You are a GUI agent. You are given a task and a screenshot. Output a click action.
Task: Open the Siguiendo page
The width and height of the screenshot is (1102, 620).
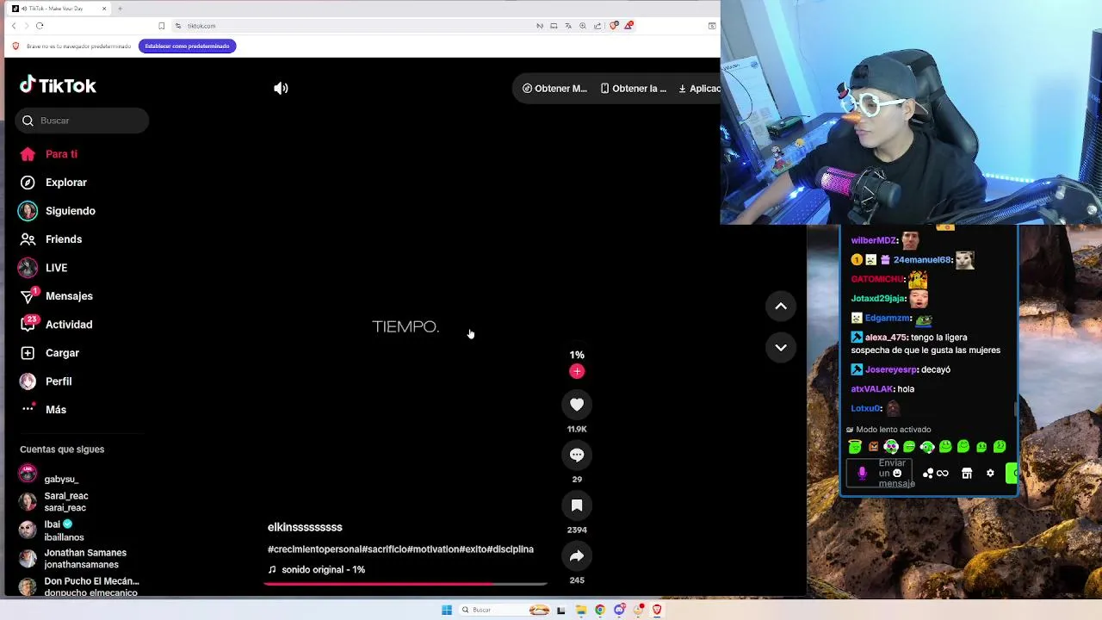(x=58, y=211)
